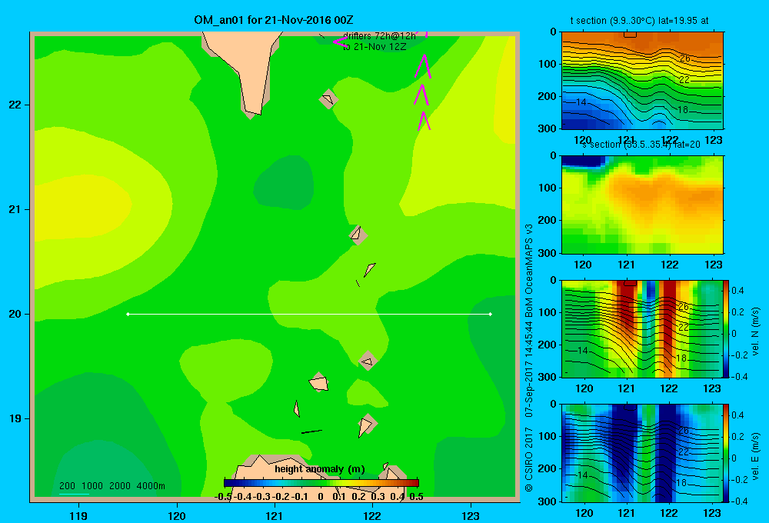Click the "0.5" tick at the right end of the height anomaly scale
Viewport: 769px width, 523px height.
416,497
